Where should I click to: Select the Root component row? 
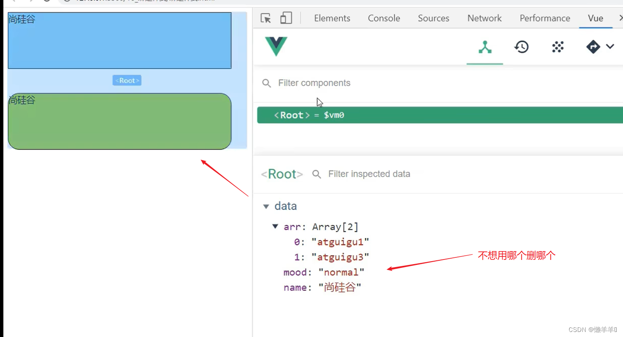438,115
